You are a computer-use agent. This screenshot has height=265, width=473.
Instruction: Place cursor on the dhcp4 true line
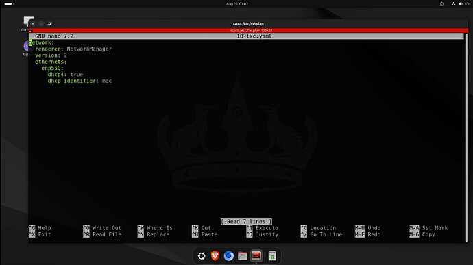coord(65,75)
